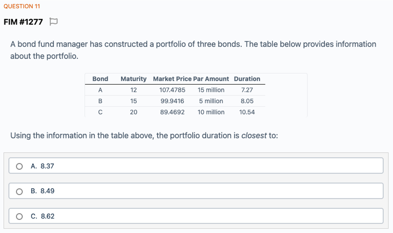The image size is (393, 233).
Task: Click the QUESTION 11 label
Action: (22, 6)
